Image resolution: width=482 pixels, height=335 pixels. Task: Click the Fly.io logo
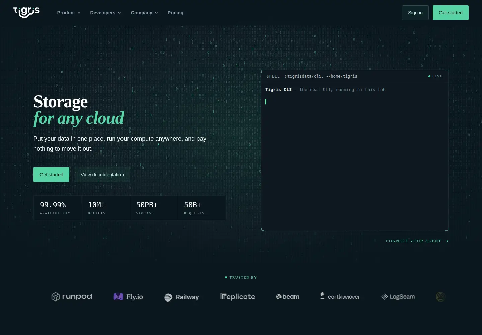pyautogui.click(x=128, y=297)
